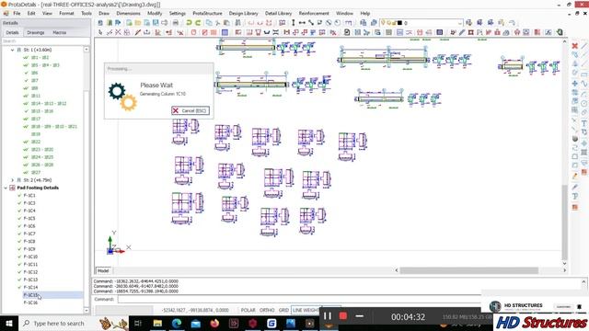The height and width of the screenshot is (331, 589).
Task: Click the layer manager icon left of layer box
Action: click(374, 23)
